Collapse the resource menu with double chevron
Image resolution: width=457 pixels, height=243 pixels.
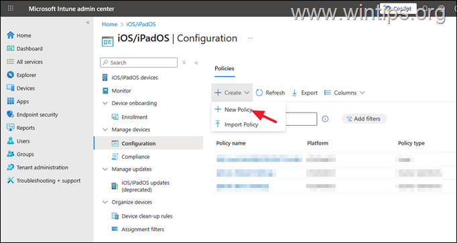197,62
